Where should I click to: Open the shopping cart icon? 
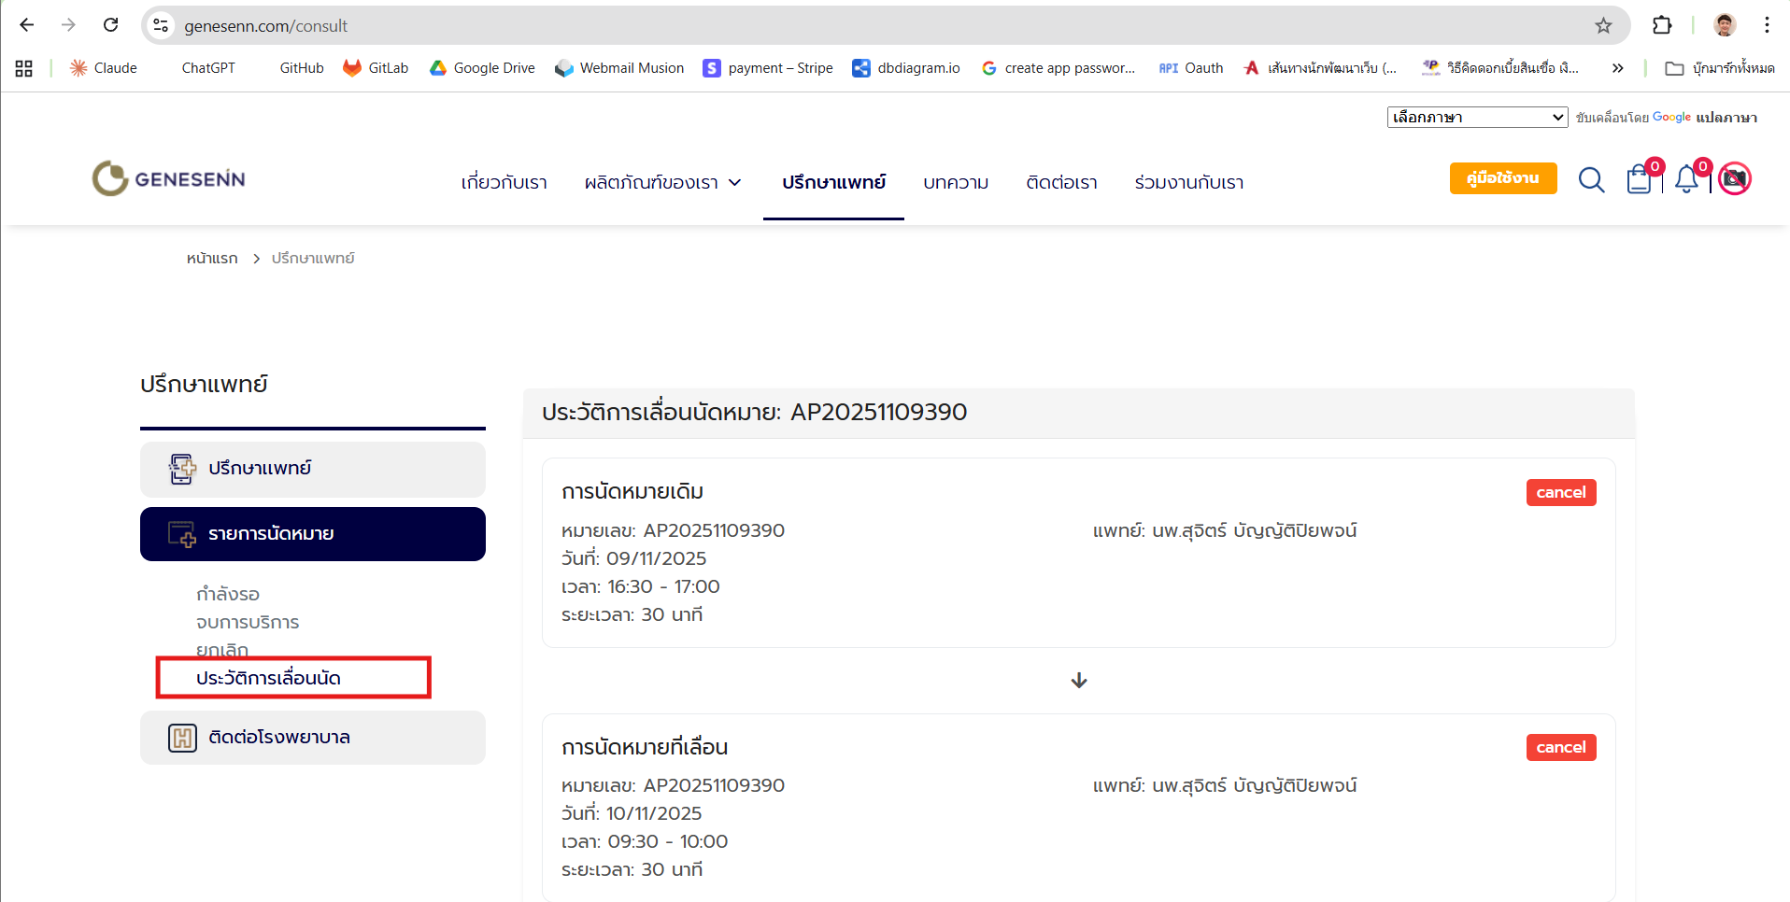point(1640,179)
